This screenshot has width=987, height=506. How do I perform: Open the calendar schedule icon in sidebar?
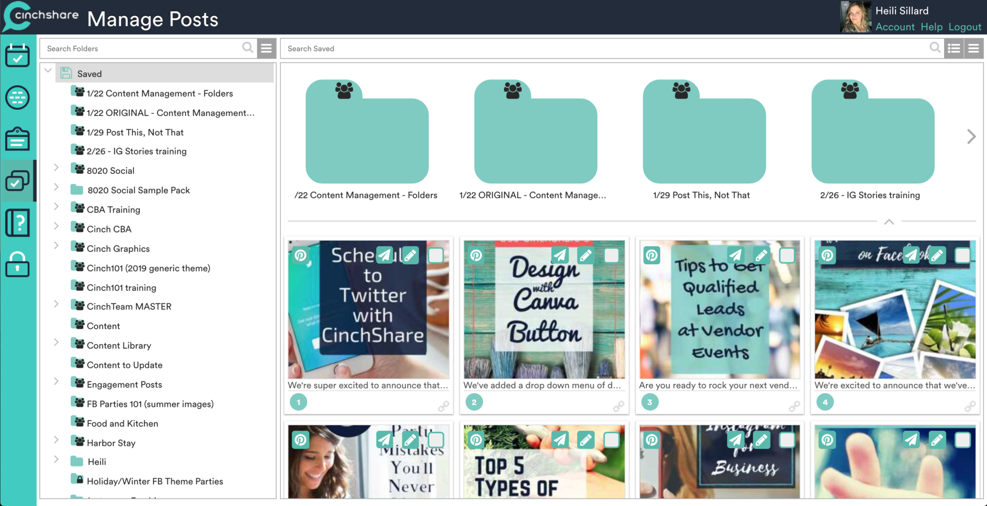[18, 55]
